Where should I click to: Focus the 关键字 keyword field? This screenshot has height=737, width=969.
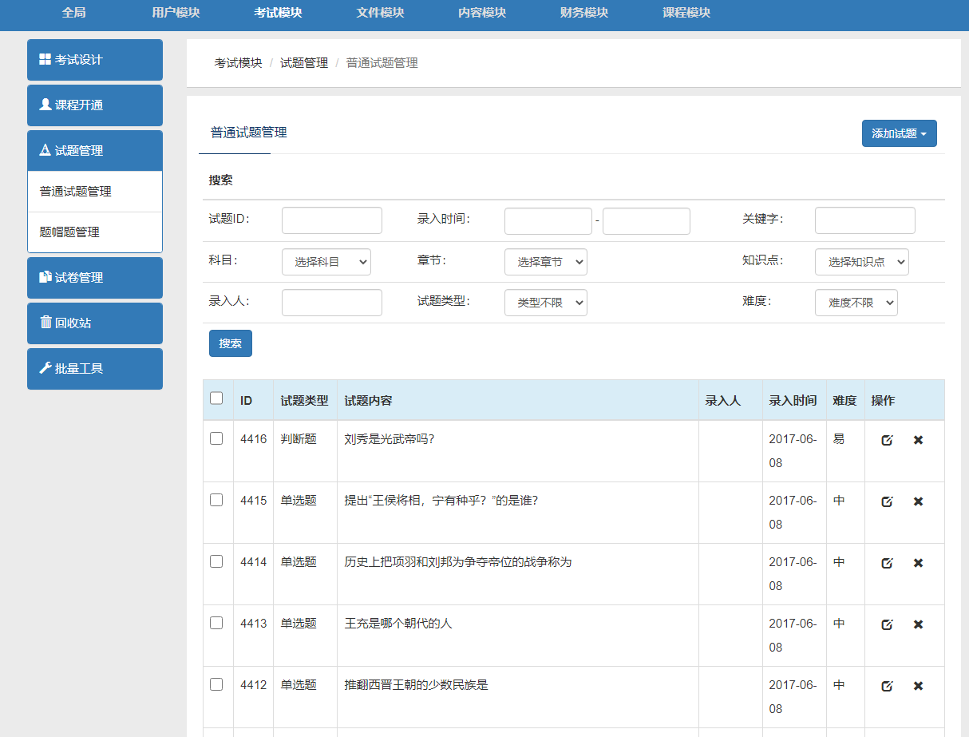[x=865, y=220]
